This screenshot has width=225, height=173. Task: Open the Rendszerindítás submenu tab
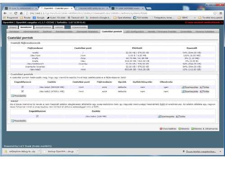pyautogui.click(x=64, y=32)
